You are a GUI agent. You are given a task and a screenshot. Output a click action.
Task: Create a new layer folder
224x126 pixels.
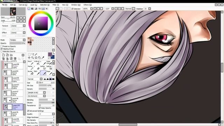[x=11, y=55]
